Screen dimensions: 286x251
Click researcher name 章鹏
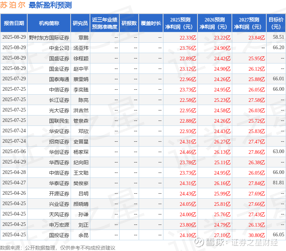pos(84,38)
